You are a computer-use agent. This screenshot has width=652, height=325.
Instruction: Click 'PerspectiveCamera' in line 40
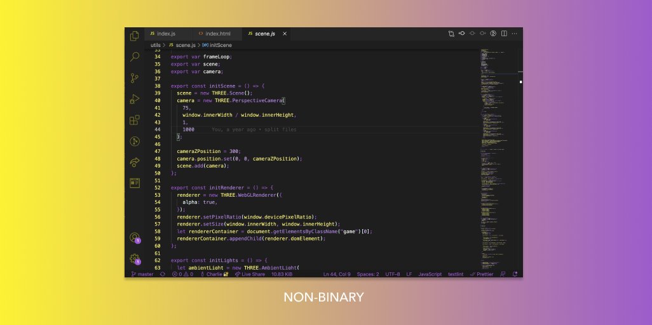(257, 100)
